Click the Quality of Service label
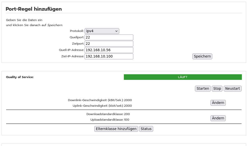 coord(20,77)
